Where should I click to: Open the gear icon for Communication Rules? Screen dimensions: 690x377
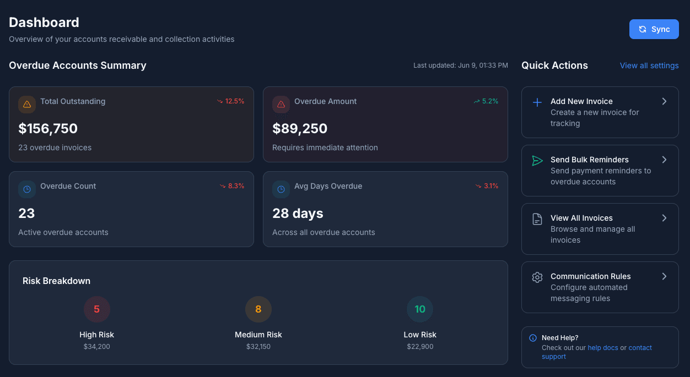coord(537,277)
